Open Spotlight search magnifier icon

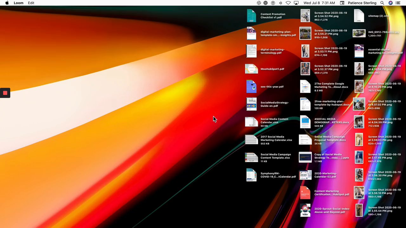(x=382, y=3)
